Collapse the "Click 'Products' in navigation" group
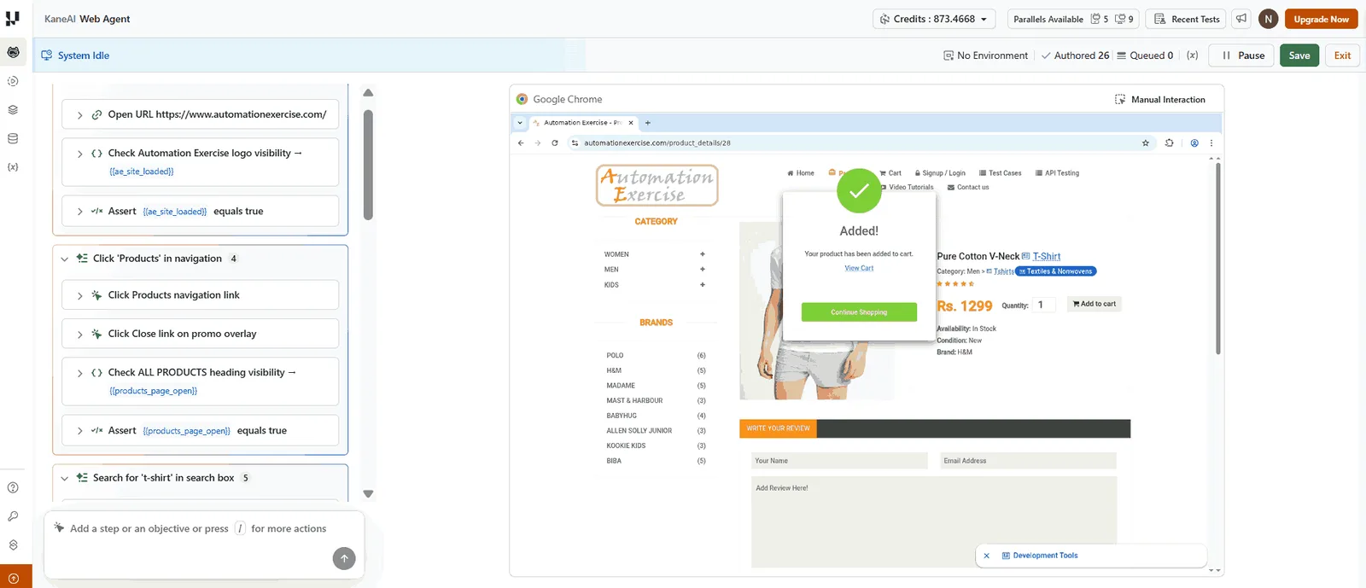Image resolution: width=1366 pixels, height=588 pixels. [x=65, y=259]
